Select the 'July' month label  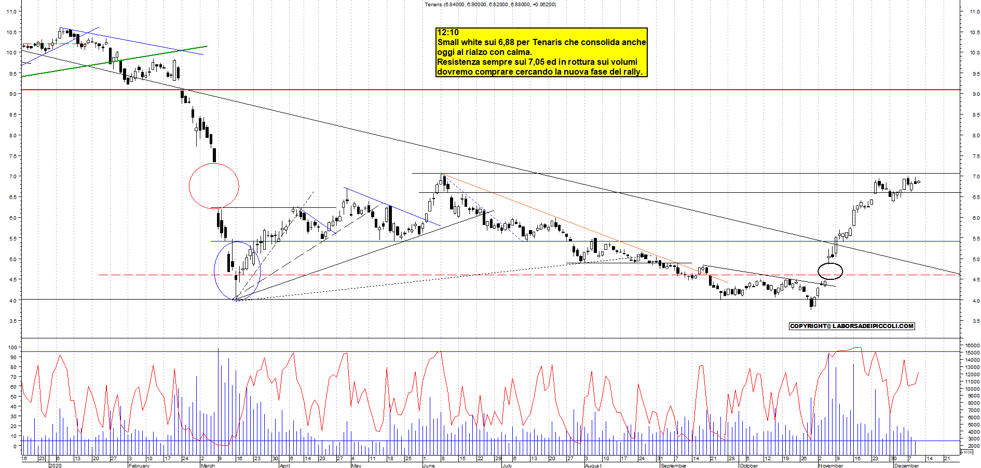507,465
